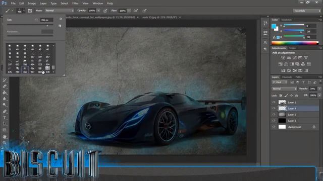The image size is (323, 181).
Task: Create new preset from this brush
Action: (60, 26)
